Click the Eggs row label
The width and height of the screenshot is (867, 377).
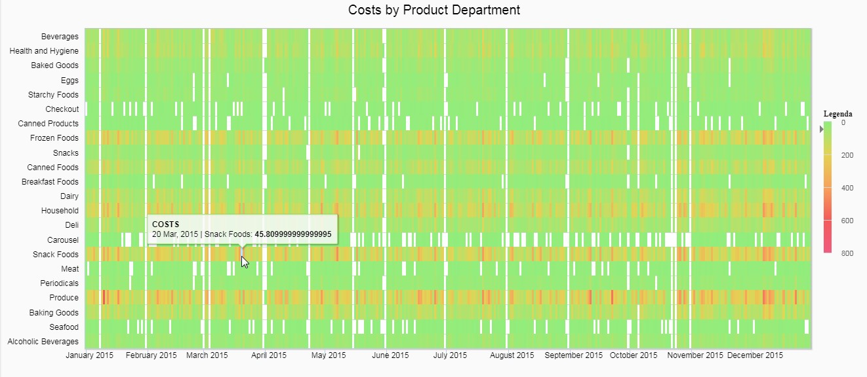pyautogui.click(x=70, y=81)
